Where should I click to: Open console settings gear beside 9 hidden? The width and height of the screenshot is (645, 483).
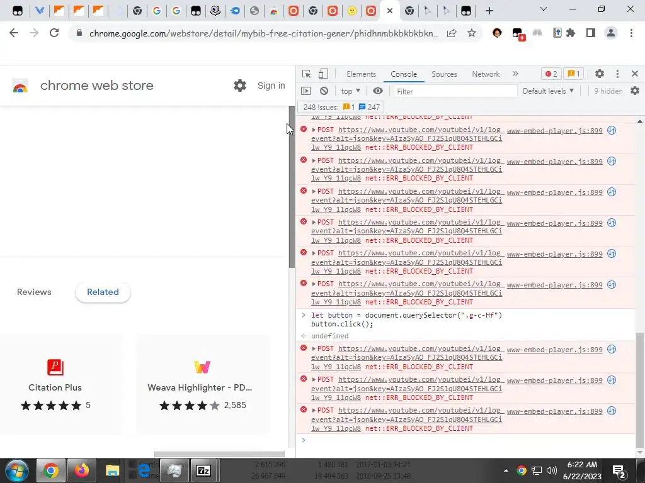point(635,91)
